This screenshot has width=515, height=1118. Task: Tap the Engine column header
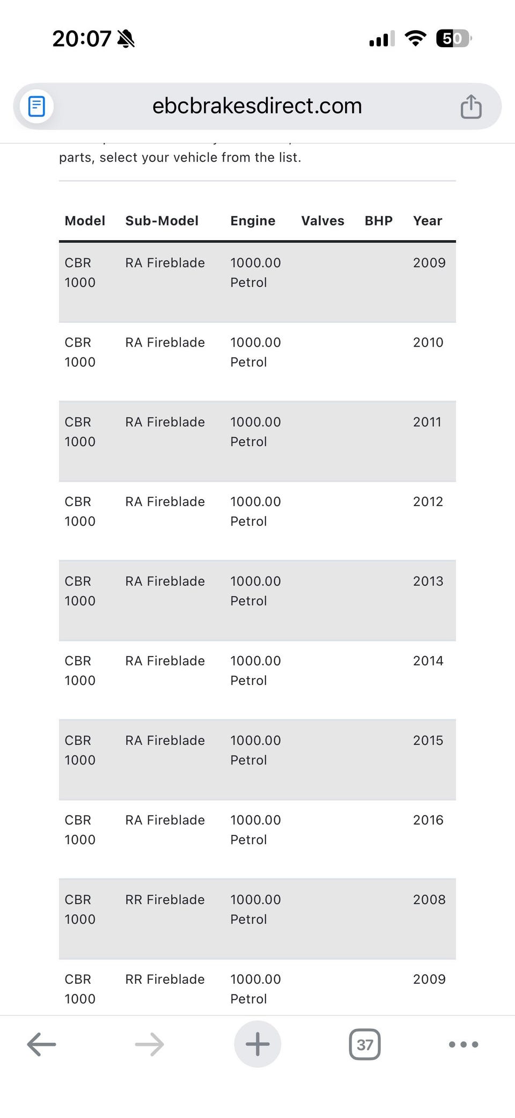click(253, 221)
